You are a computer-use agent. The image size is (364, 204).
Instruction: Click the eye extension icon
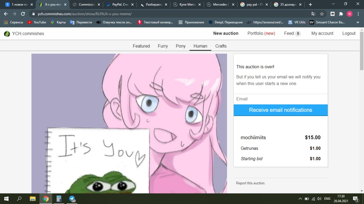(332, 14)
